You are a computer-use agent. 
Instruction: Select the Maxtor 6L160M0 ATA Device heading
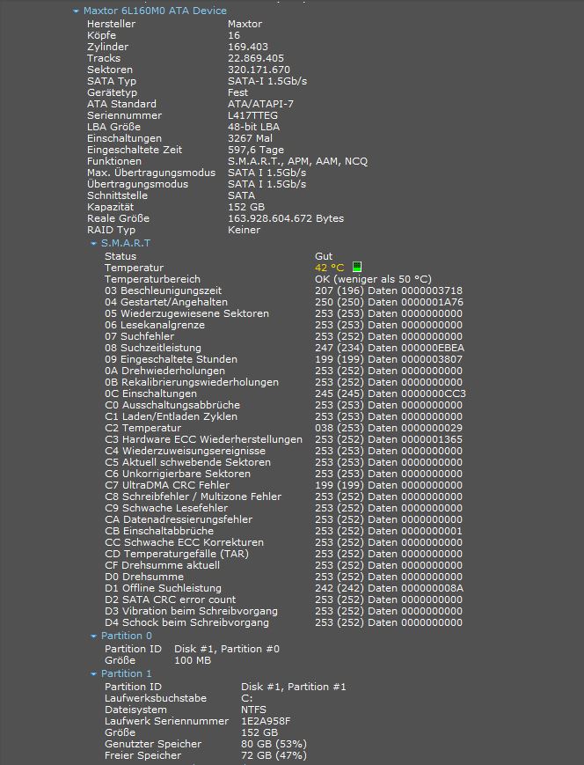(155, 11)
